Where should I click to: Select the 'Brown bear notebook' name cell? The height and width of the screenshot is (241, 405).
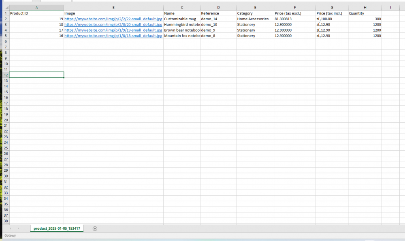(182, 30)
